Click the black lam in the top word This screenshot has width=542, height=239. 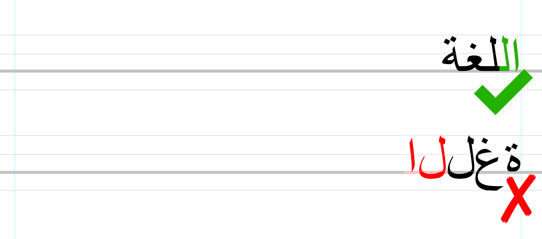[x=494, y=53]
